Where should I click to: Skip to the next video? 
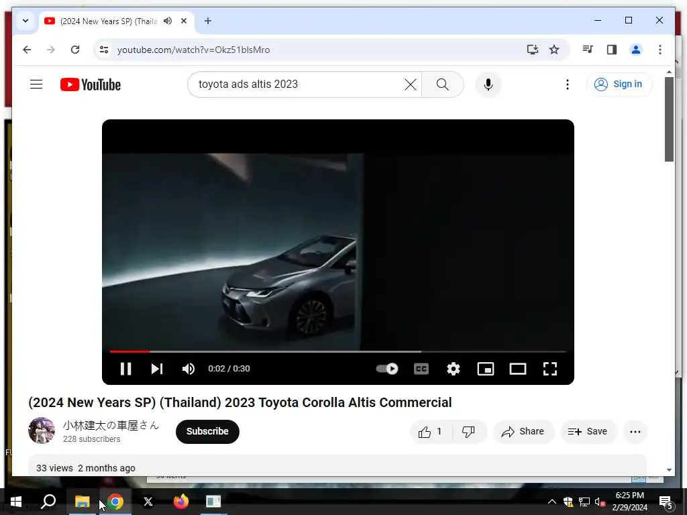pyautogui.click(x=157, y=369)
